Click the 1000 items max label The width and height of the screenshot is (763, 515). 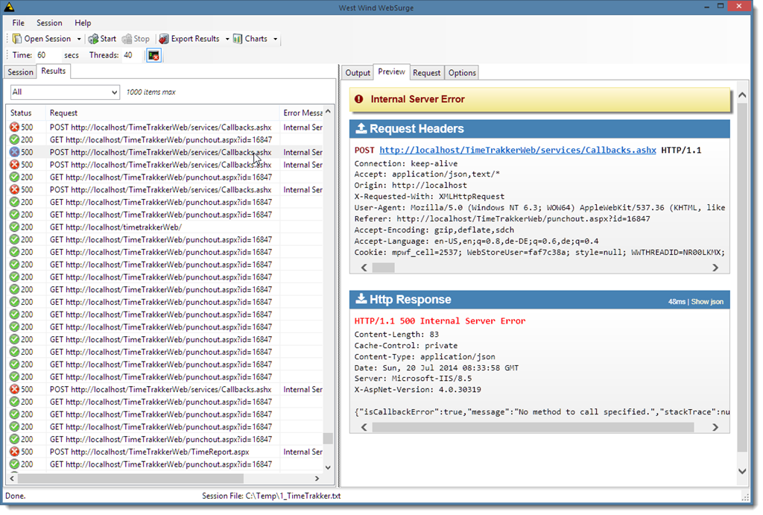pos(151,92)
